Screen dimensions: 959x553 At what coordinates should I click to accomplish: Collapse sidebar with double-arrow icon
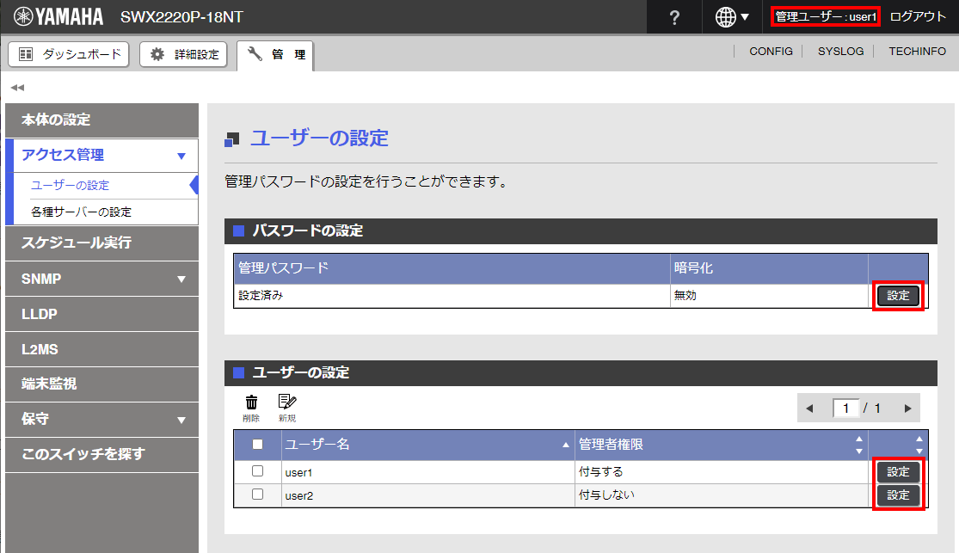(17, 88)
